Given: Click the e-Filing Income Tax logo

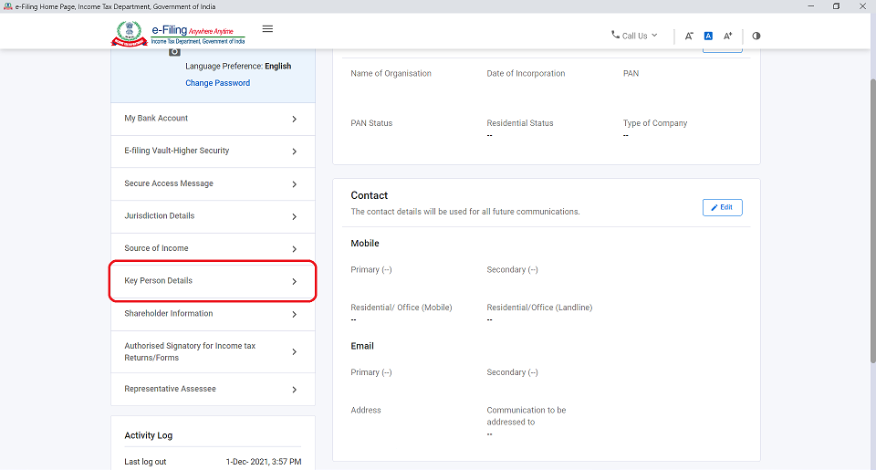Looking at the screenshot, I should pyautogui.click(x=179, y=35).
